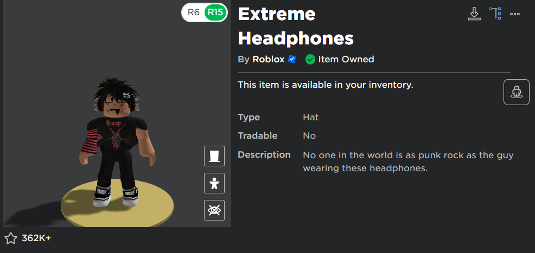Click the try-on avatar button

tap(516, 92)
